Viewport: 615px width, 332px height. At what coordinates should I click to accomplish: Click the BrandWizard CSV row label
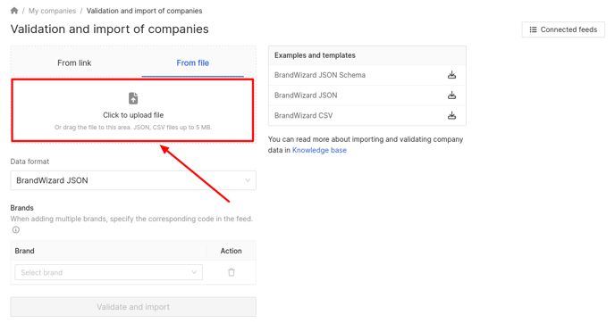(304, 116)
